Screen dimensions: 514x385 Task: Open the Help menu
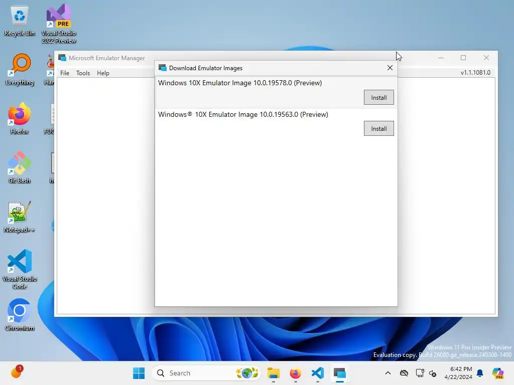[103, 73]
